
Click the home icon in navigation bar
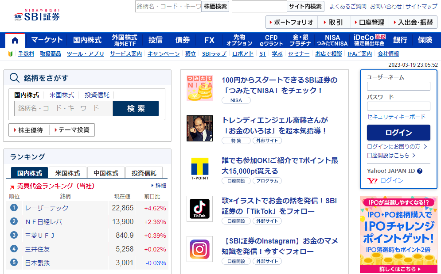(15, 40)
